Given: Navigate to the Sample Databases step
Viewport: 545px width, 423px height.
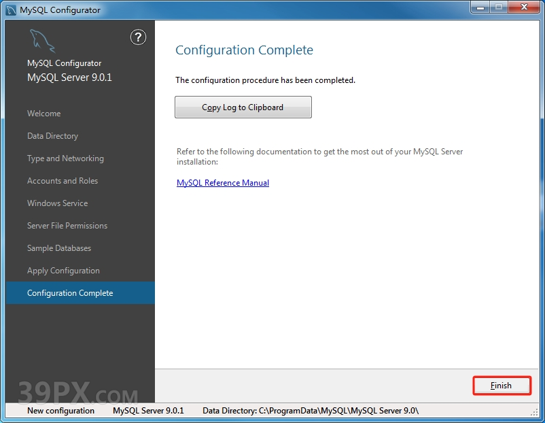Looking at the screenshot, I should click(59, 248).
